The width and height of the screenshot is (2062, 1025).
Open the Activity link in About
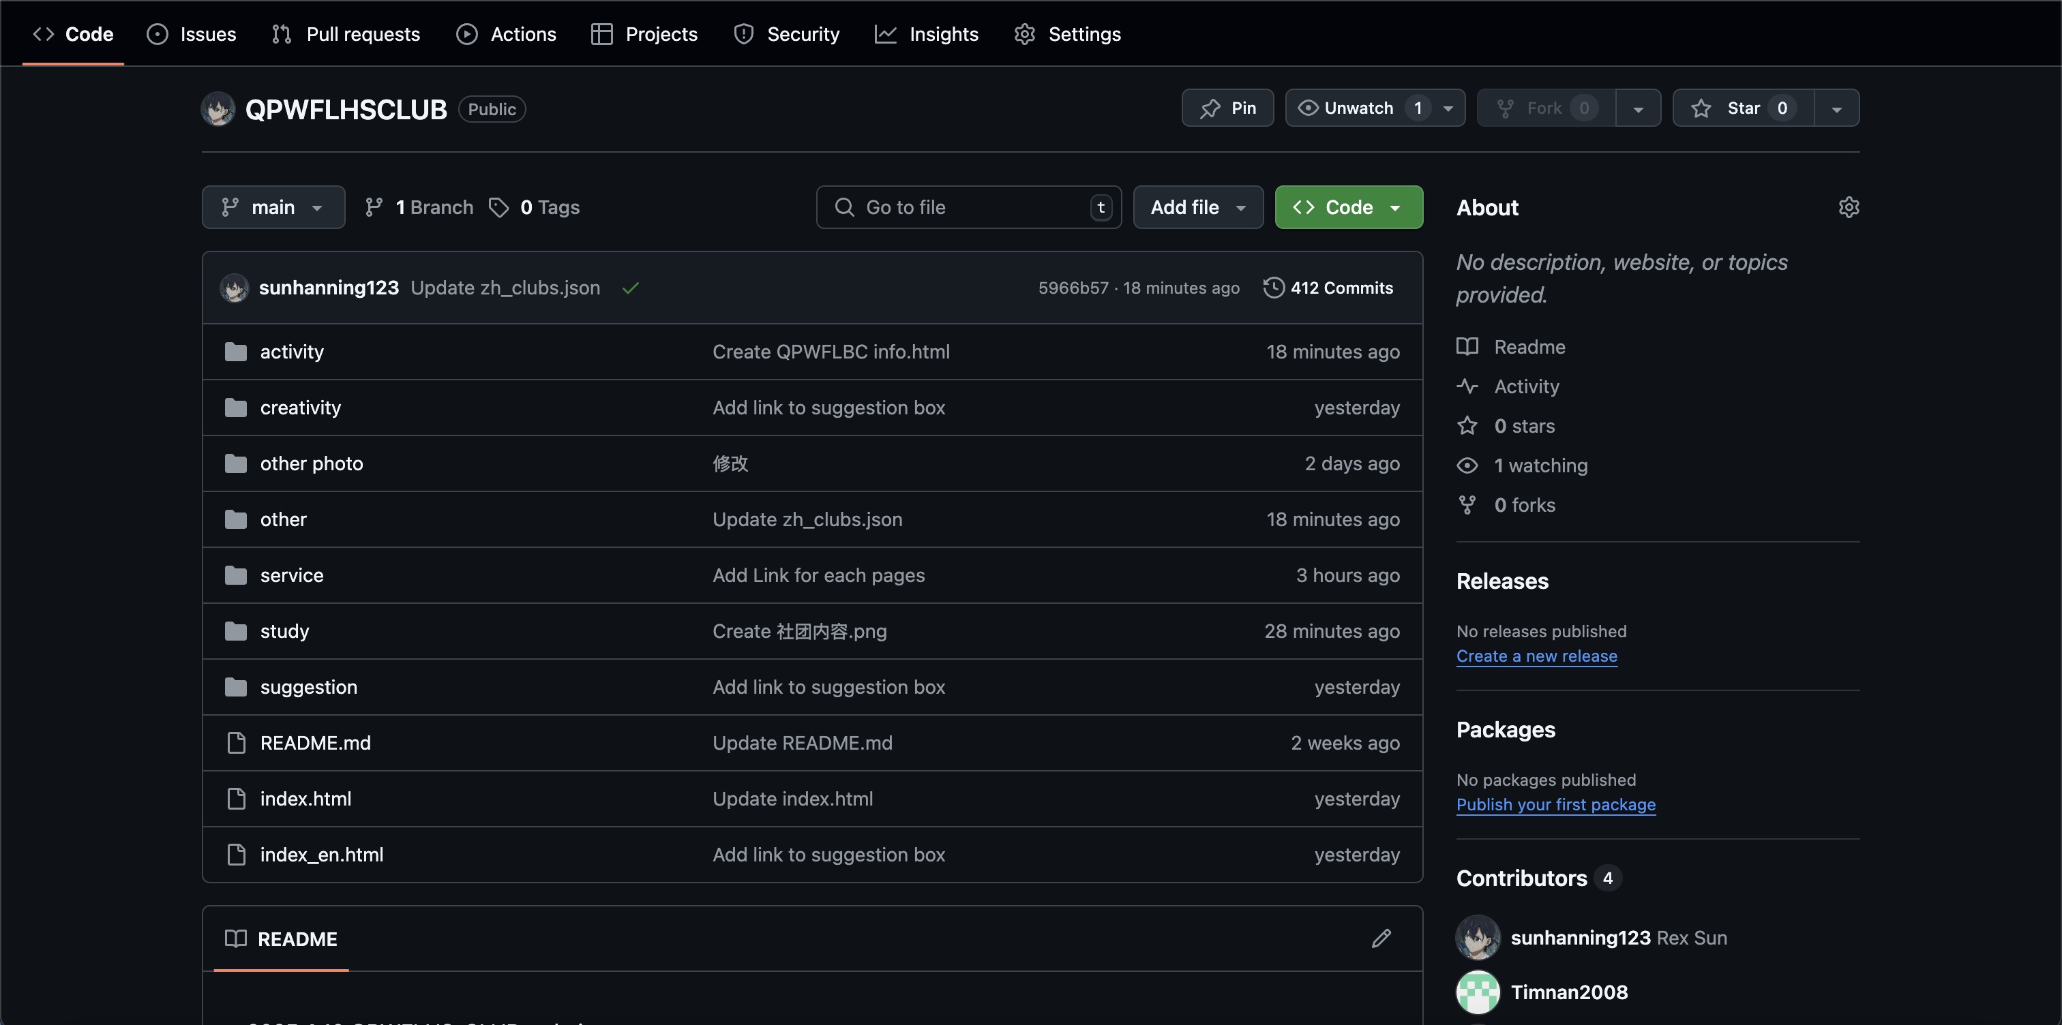click(x=1508, y=386)
